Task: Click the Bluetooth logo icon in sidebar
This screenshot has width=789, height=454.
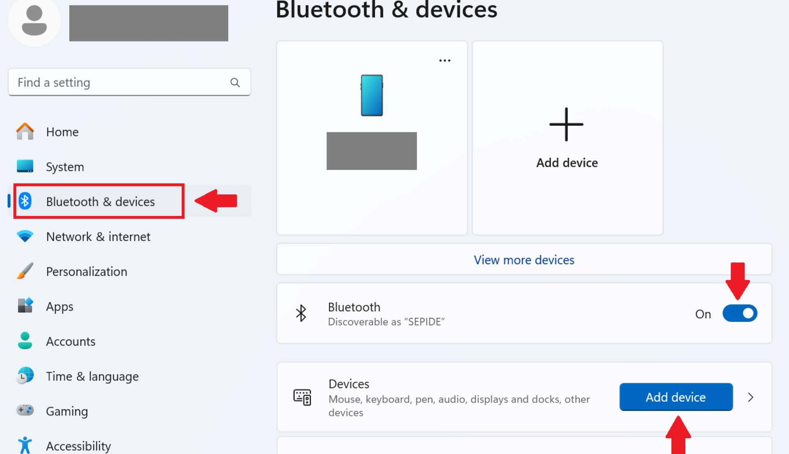Action: pos(25,201)
